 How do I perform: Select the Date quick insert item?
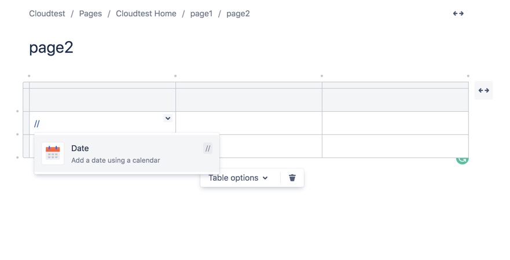[116, 153]
